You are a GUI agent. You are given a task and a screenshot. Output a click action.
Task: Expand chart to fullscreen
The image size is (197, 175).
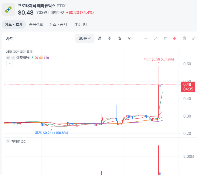tap(194, 38)
